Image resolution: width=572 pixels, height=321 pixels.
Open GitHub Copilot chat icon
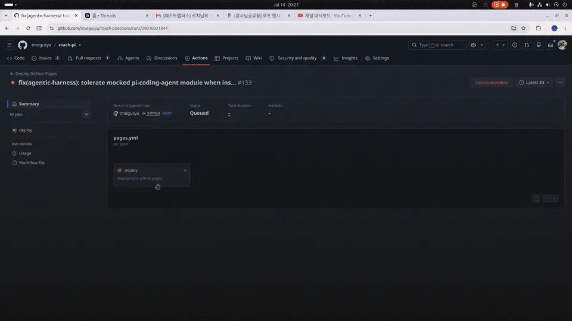pyautogui.click(x=474, y=45)
